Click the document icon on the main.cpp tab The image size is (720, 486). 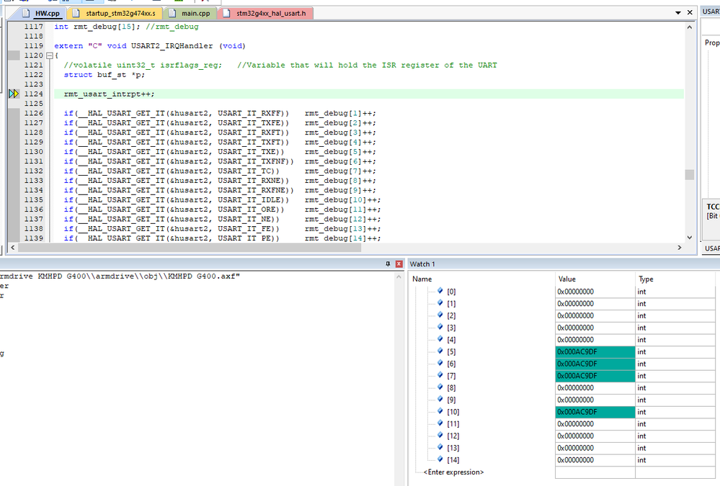coord(173,13)
